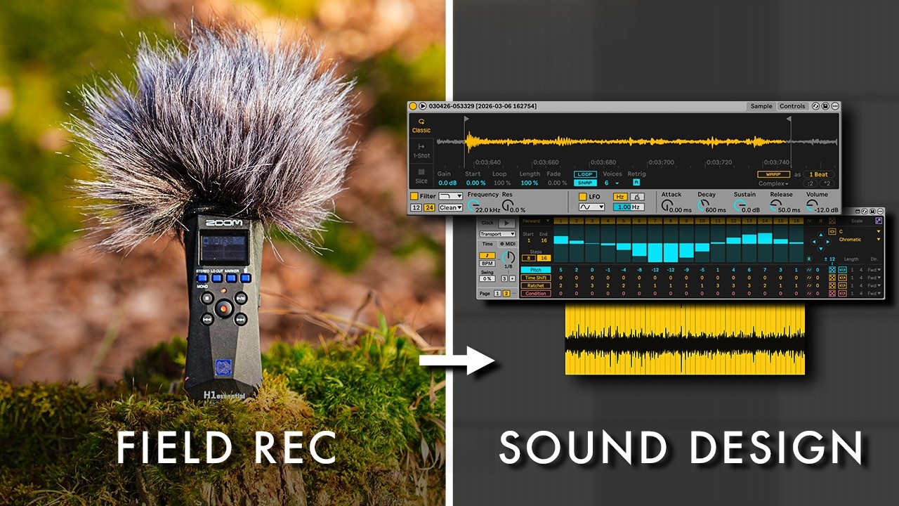Image resolution: width=899 pixels, height=506 pixels.
Task: Select the Ratchet lane
Action: click(x=535, y=285)
